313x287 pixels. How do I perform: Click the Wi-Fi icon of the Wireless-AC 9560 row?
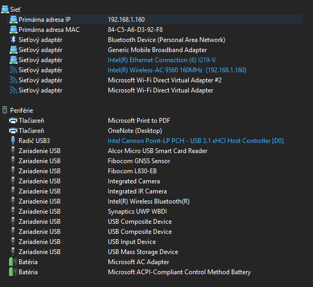click(13, 70)
